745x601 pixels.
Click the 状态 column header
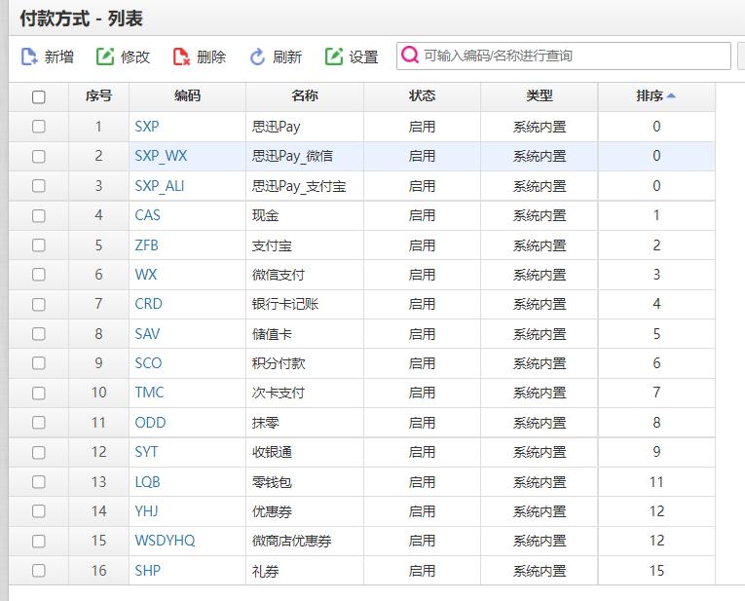(x=422, y=95)
